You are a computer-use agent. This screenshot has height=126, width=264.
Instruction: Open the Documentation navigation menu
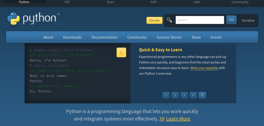(104, 37)
